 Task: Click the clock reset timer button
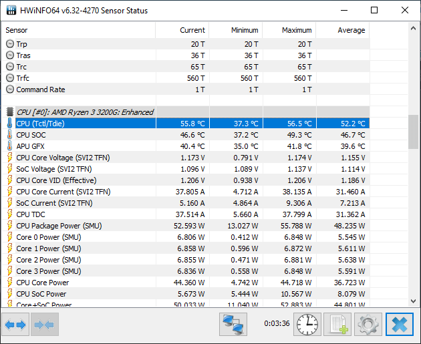[x=307, y=325]
